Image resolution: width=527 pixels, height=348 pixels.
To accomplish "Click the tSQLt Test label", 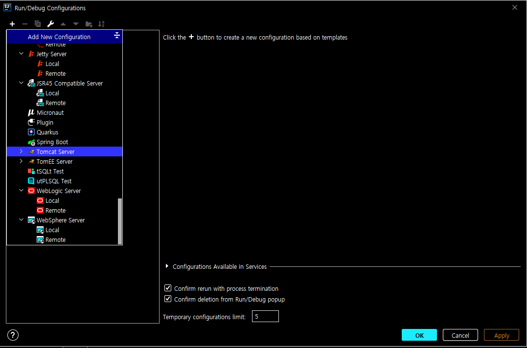I will click(50, 172).
